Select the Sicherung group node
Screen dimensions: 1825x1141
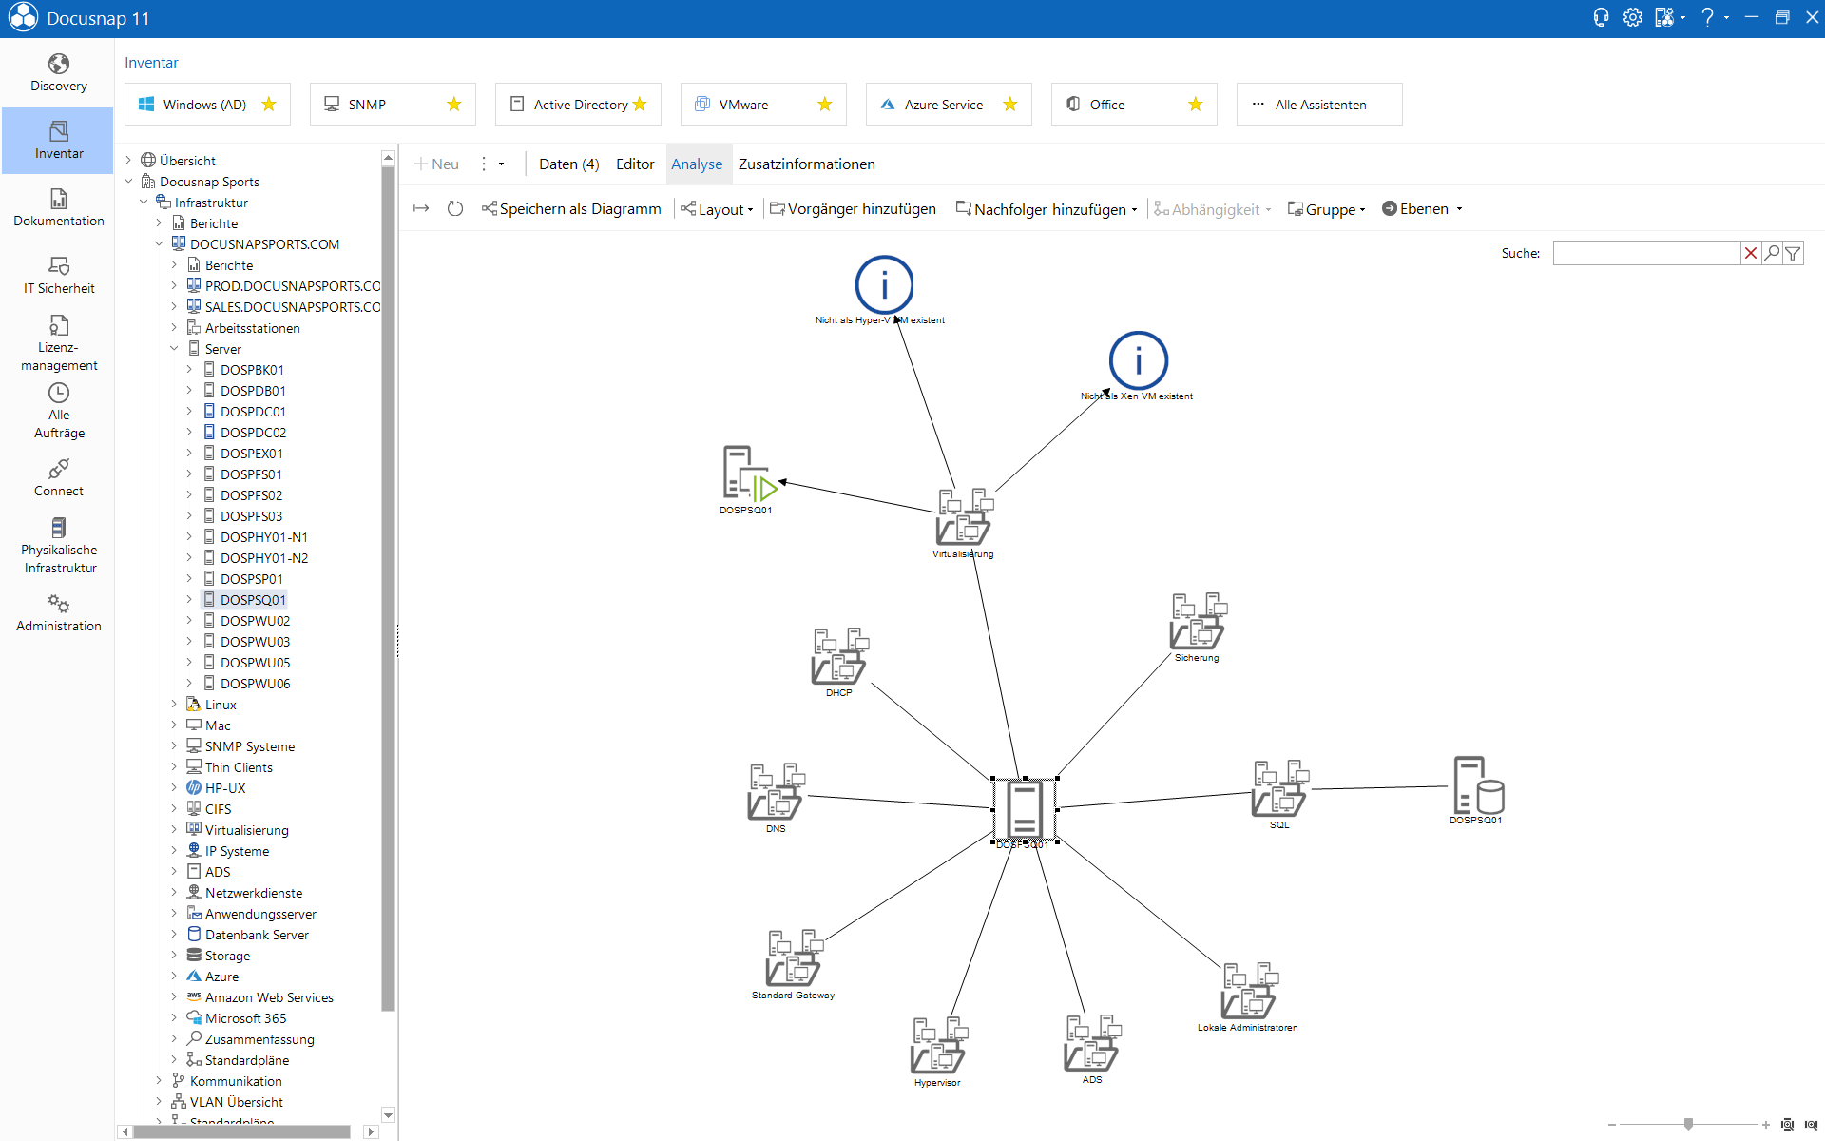coord(1197,627)
